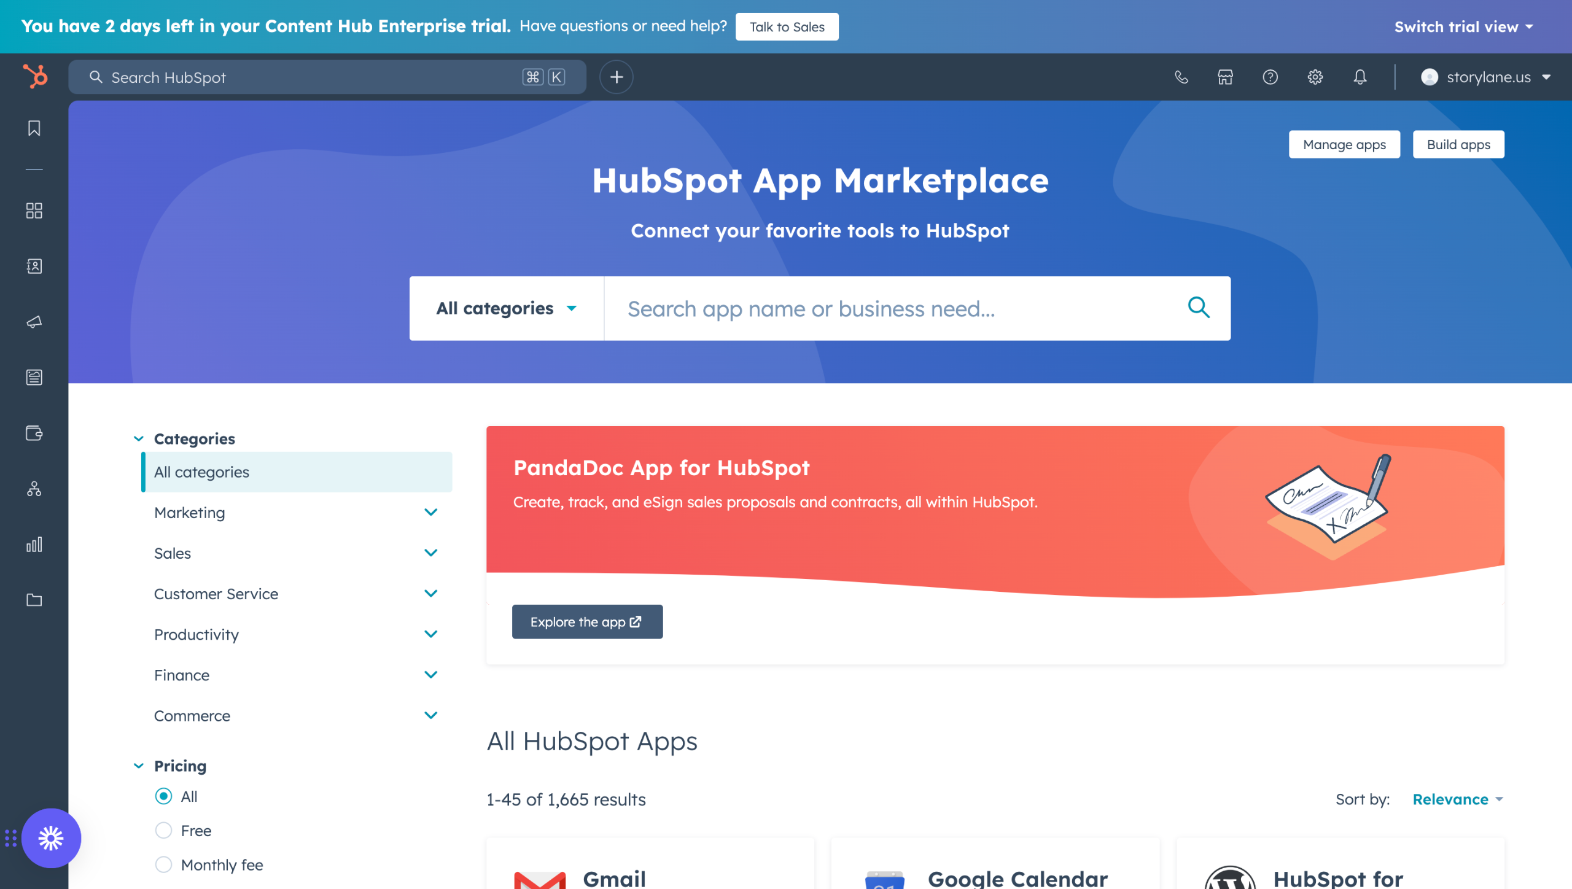Image resolution: width=1572 pixels, height=889 pixels.
Task: Select All categories in the sidebar filter
Action: [x=297, y=472]
